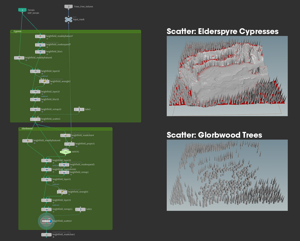Select the input_mask null node
This screenshot has height=241, width=300.
click(68, 19)
